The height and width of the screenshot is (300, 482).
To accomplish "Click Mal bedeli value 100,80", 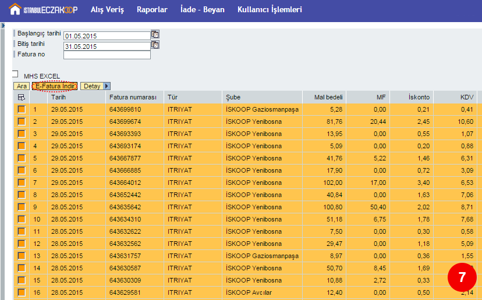I will coord(332,207).
